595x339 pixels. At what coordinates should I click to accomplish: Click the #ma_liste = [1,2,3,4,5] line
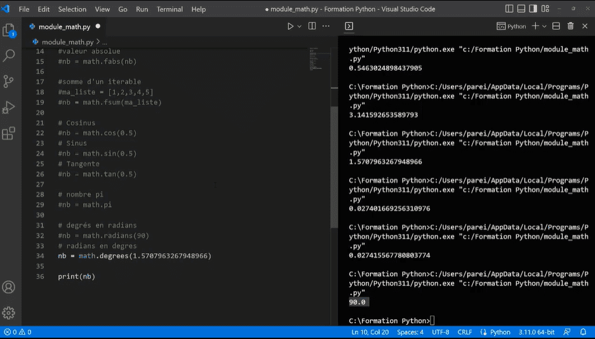point(105,92)
